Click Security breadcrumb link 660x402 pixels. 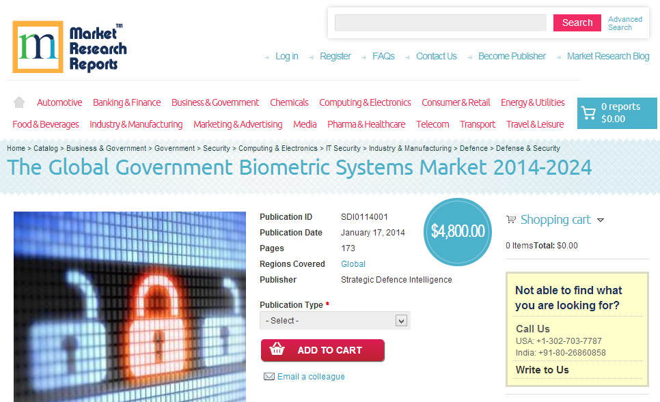pyautogui.click(x=217, y=148)
